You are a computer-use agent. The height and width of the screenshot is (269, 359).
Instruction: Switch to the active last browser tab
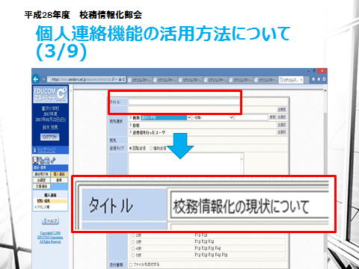(x=291, y=80)
